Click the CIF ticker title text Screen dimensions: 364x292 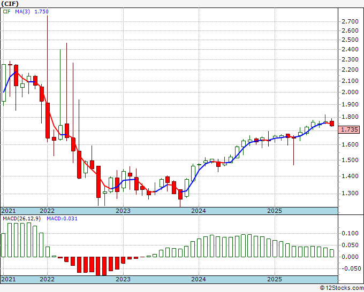[10, 4]
